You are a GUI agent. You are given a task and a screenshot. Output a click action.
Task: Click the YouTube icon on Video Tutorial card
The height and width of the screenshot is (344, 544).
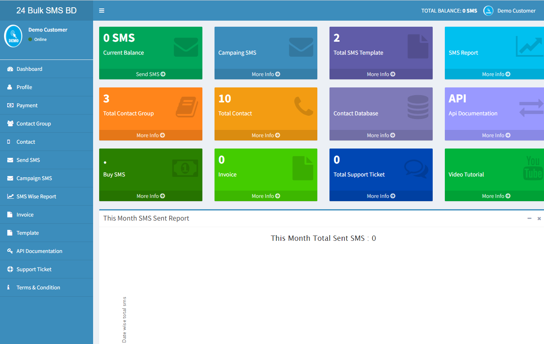click(x=533, y=168)
